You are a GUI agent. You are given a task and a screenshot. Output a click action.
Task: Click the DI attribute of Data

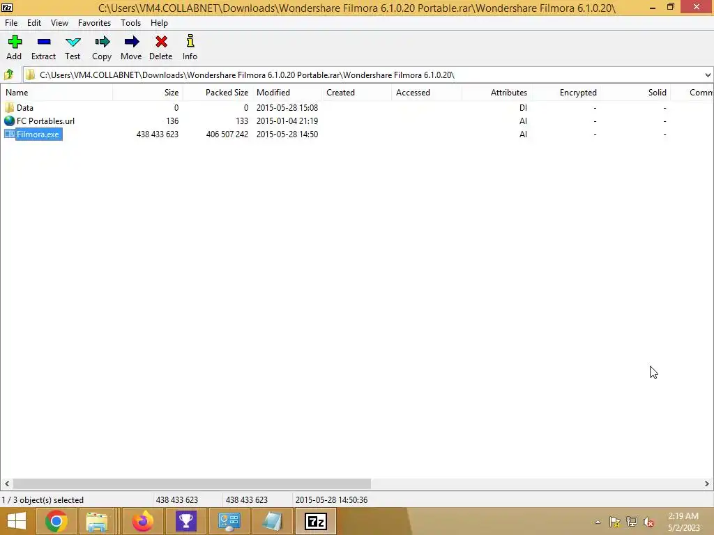523,108
